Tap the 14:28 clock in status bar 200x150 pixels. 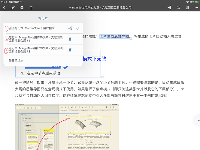(x=4, y=2)
